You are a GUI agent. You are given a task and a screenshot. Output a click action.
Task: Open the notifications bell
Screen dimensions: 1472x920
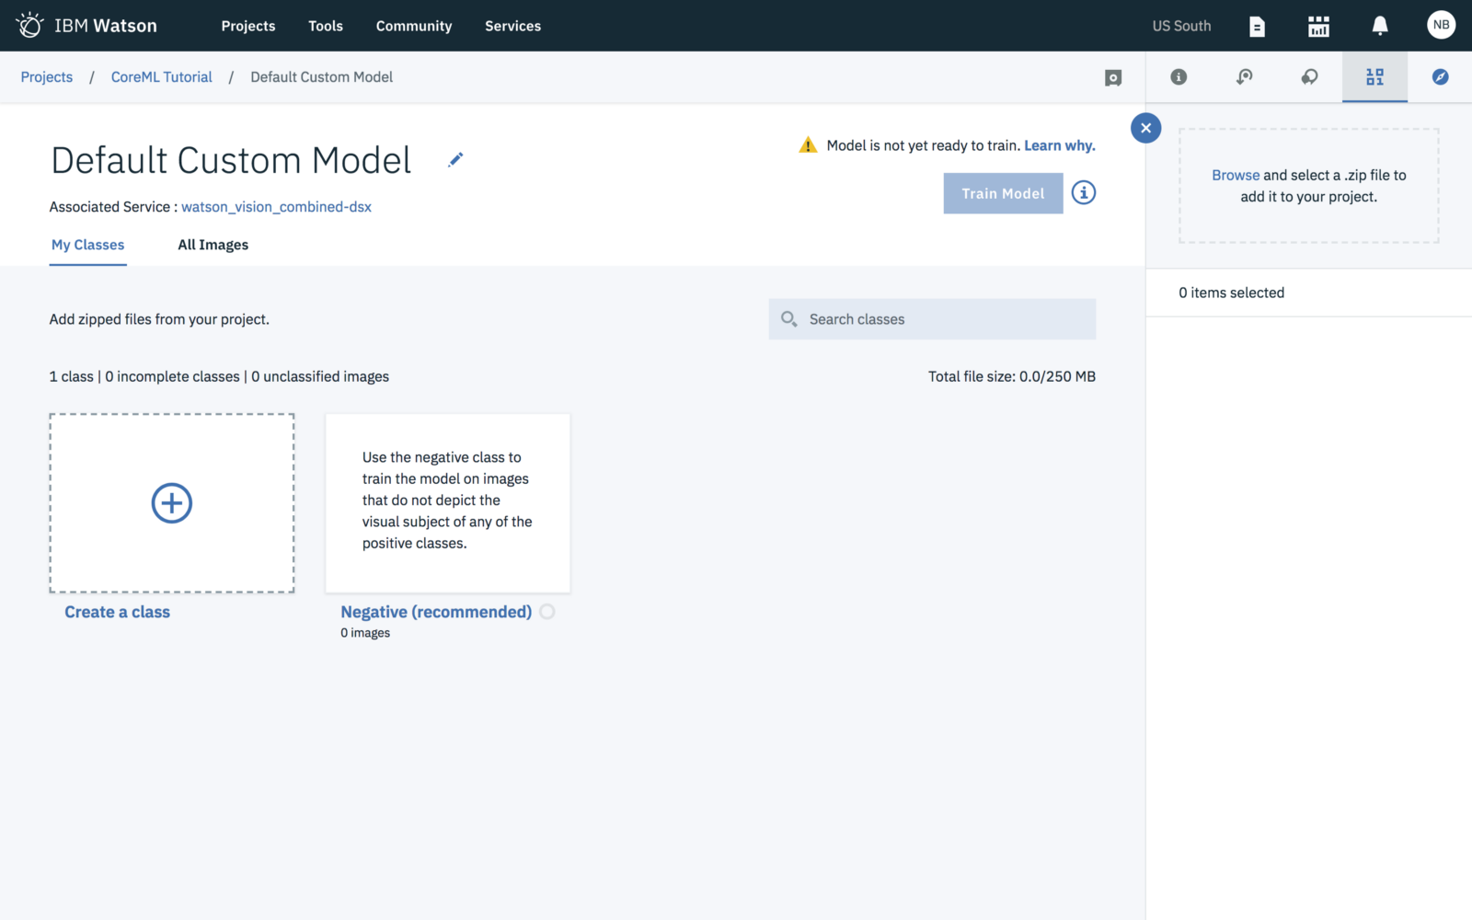pyautogui.click(x=1379, y=27)
